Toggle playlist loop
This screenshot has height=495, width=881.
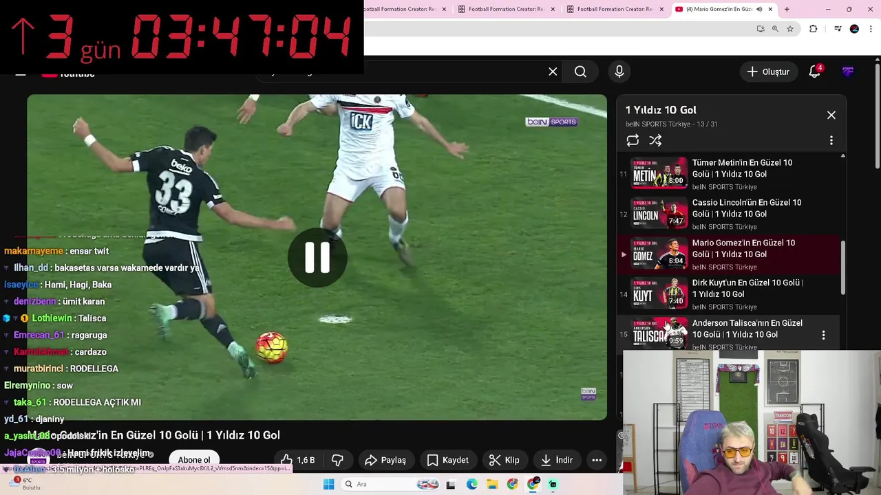(x=633, y=140)
